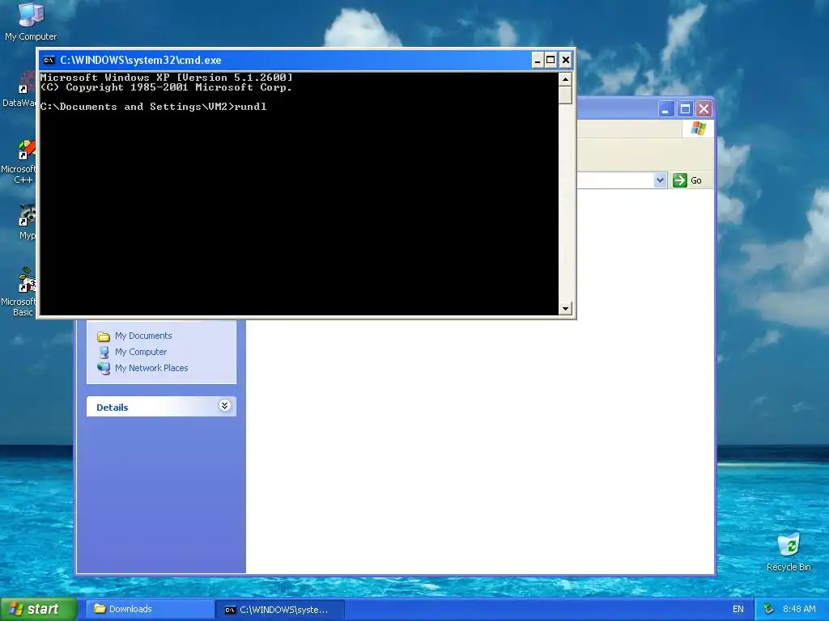The image size is (829, 621).
Task: Click inside the command prompt console area
Action: [300, 194]
